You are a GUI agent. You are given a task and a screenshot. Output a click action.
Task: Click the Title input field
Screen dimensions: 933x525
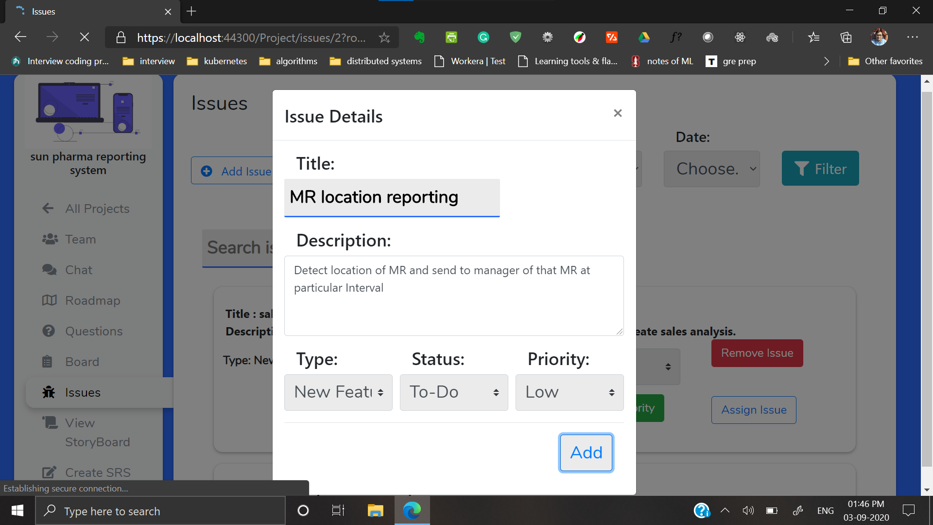392,197
